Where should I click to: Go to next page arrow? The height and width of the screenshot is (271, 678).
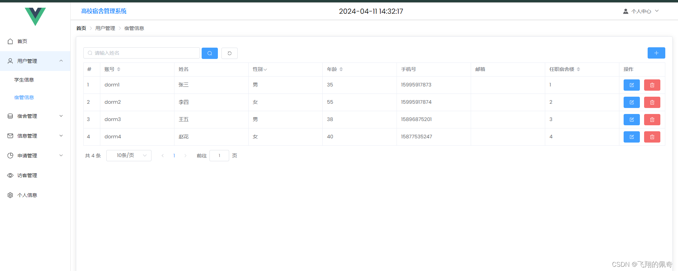pyautogui.click(x=185, y=156)
